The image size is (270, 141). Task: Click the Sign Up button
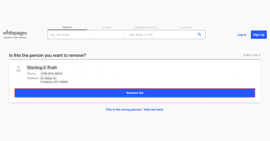coord(259,35)
